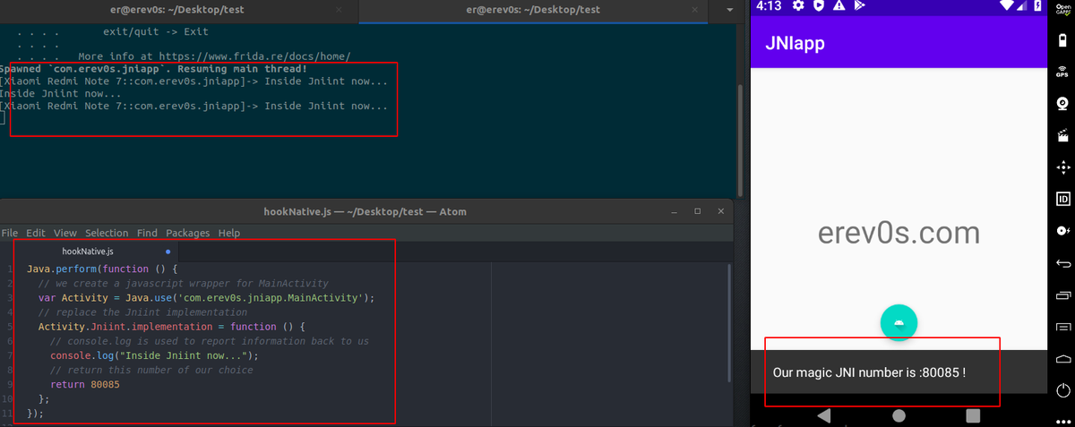
Task: Open the GPS widget in emulator sidebar
Action: pyautogui.click(x=1063, y=73)
